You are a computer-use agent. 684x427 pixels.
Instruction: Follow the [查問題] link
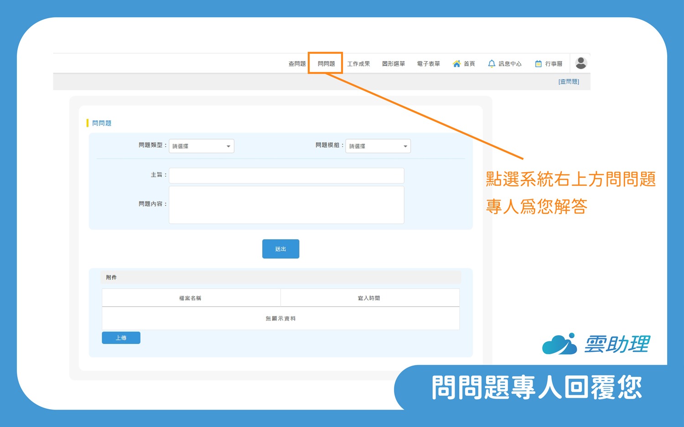tap(569, 82)
